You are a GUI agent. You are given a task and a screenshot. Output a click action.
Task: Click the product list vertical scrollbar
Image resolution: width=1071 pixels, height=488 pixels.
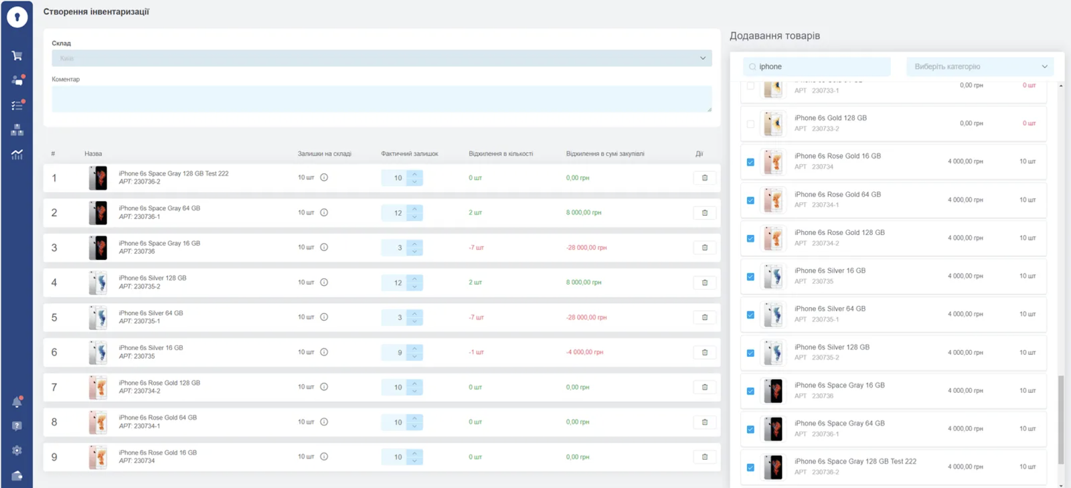[1061, 419]
